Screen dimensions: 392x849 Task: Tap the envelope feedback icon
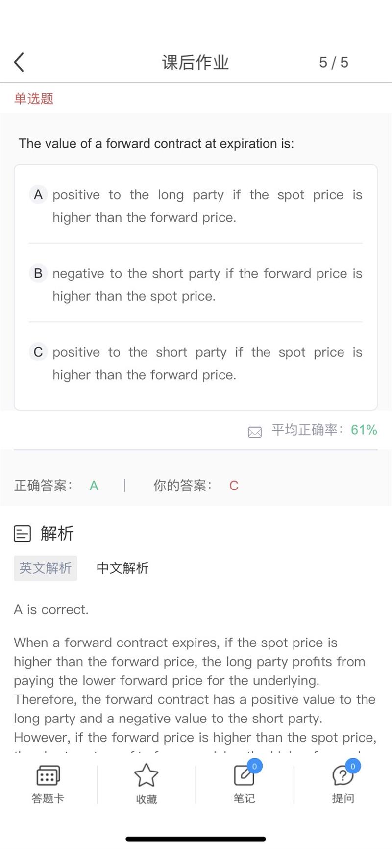[x=255, y=432]
